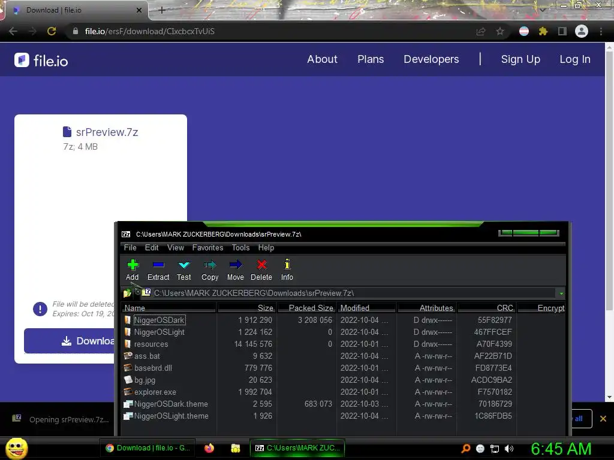View site information via the lock icon
Image resolution: width=614 pixels, height=460 pixels.
point(75,31)
